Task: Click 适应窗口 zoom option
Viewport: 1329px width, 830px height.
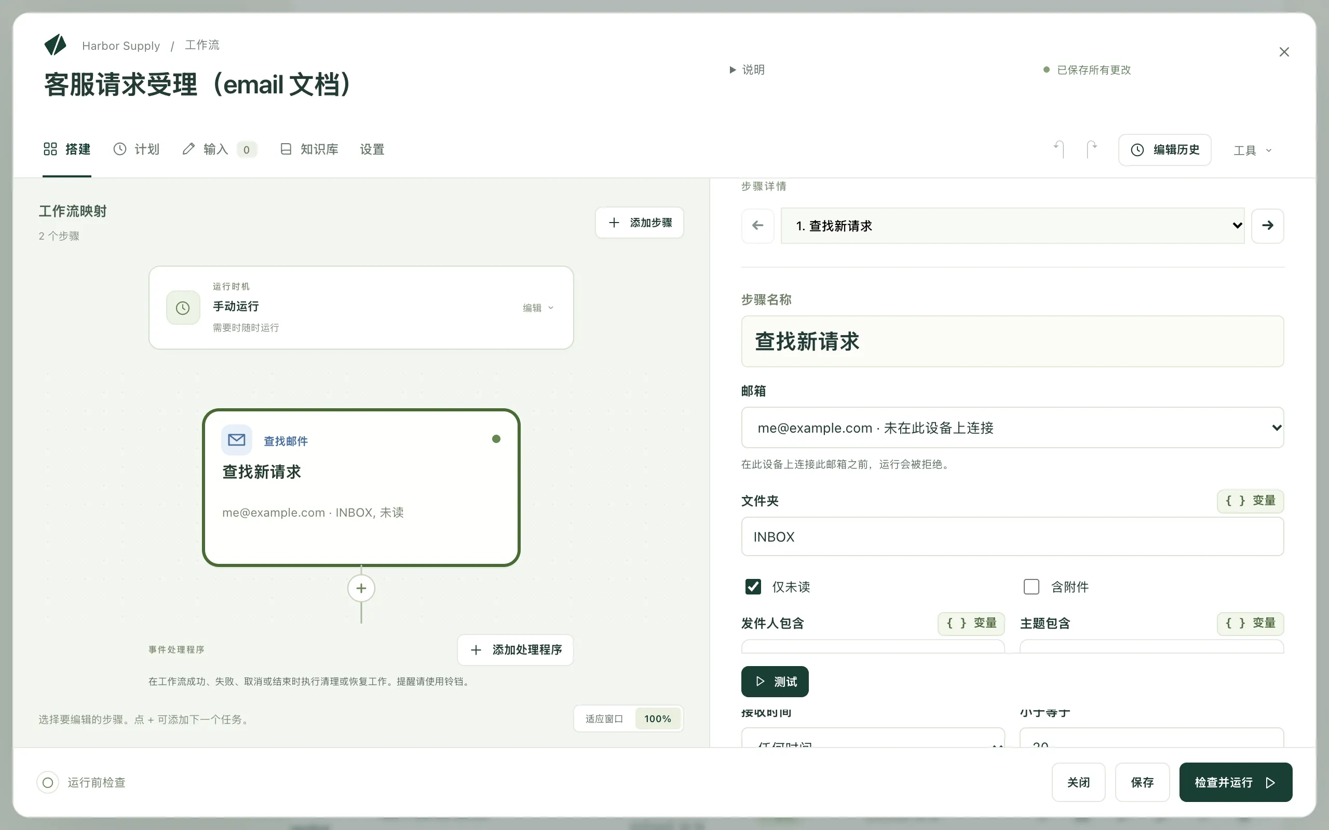Action: (x=604, y=718)
